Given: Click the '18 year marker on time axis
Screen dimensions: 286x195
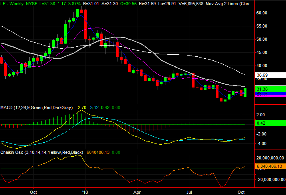Looking at the screenshot, I should pos(85,191).
